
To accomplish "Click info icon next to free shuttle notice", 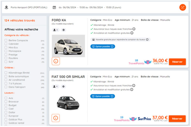I will point(148,40).
